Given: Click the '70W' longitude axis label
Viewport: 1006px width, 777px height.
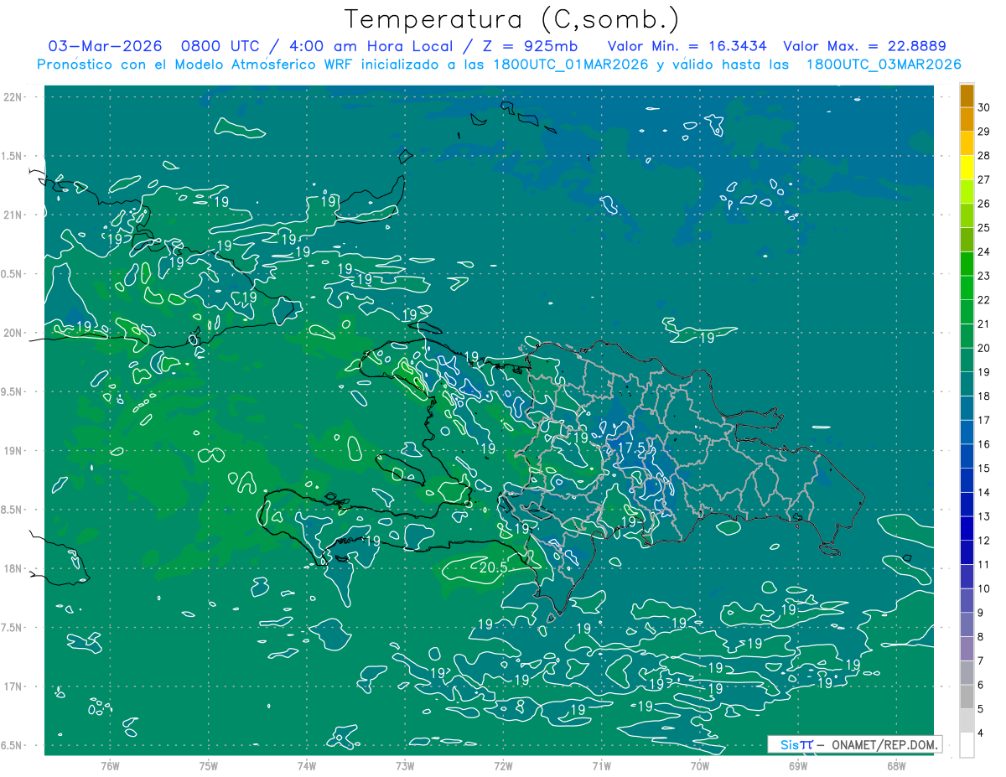Looking at the screenshot, I should coord(700,765).
